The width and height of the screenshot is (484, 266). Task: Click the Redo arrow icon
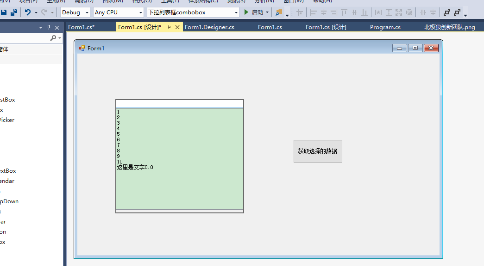tap(43, 13)
